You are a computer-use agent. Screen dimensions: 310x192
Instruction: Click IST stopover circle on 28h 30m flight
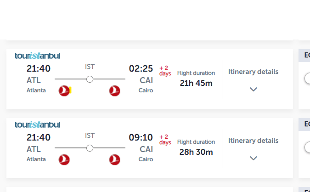[90, 148]
